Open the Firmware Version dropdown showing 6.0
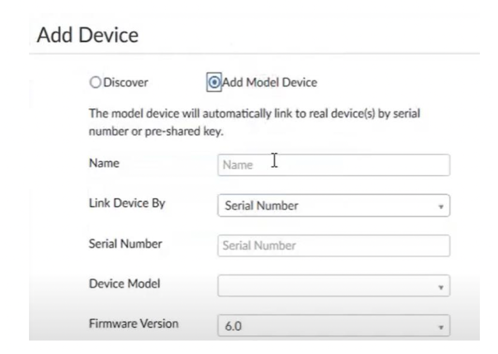 click(x=333, y=327)
